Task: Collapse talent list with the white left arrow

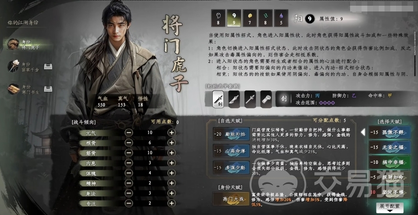Action: [363, 132]
